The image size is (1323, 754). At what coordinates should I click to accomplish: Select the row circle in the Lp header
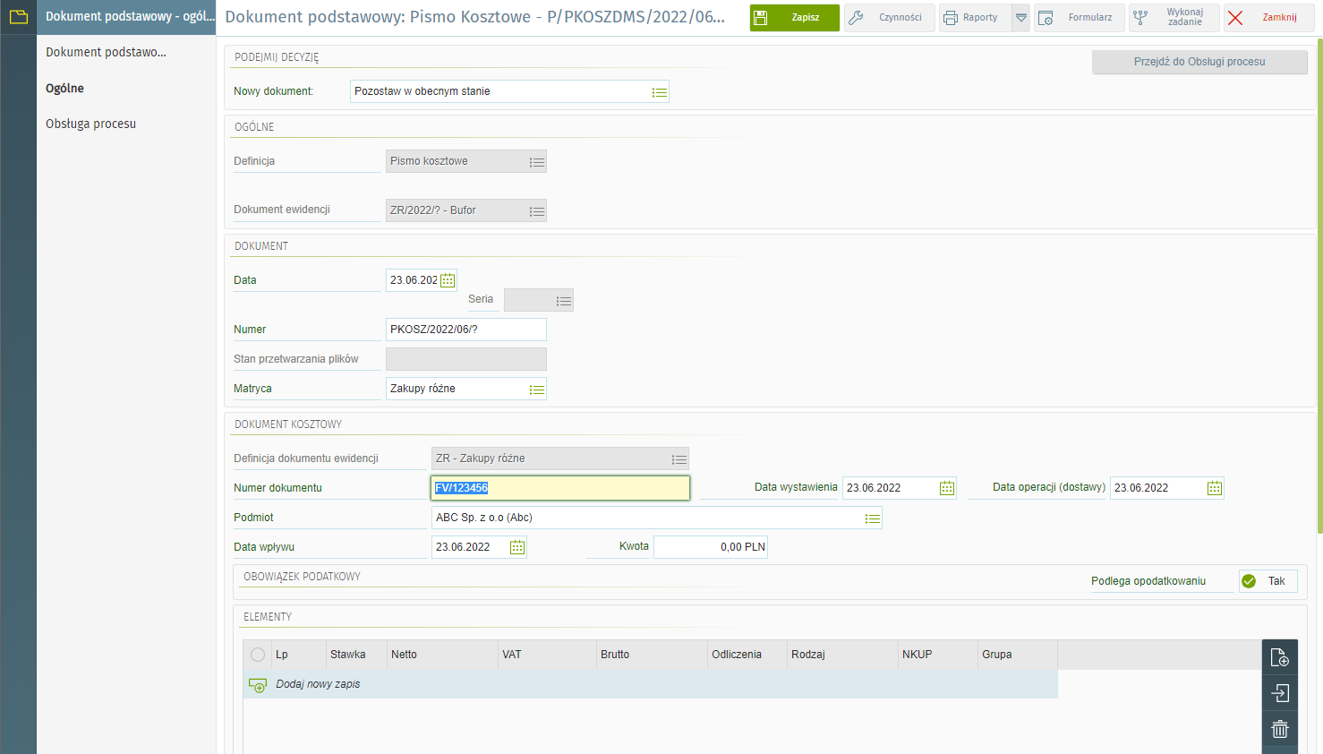pos(258,655)
